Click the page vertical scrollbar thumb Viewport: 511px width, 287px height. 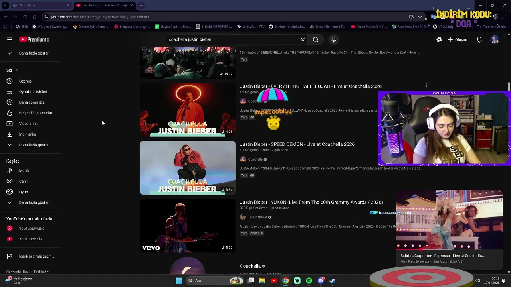509,86
